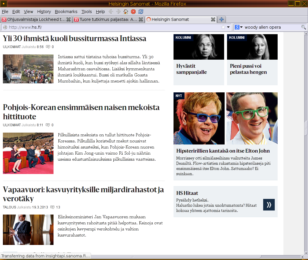
Task: Open the Tools menu
Action: click(x=87, y=12)
